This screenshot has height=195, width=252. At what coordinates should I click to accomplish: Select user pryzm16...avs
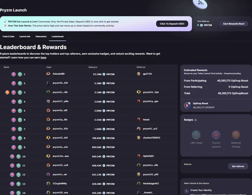point(60,192)
